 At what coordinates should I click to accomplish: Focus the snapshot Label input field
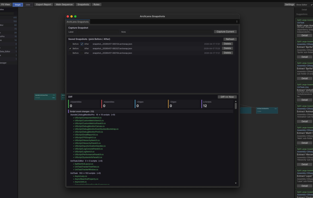pos(98,32)
